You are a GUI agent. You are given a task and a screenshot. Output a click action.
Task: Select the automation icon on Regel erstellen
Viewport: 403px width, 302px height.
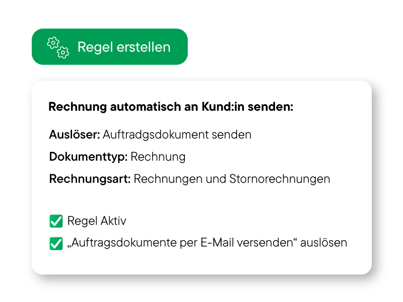point(57,46)
